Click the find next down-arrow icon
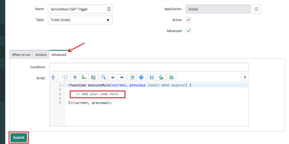The height and width of the screenshot is (144, 289). [x=113, y=77]
